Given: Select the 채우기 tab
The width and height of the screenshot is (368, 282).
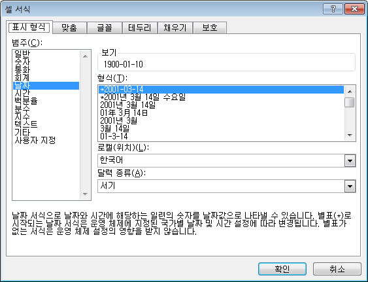Looking at the screenshot, I should tap(175, 27).
